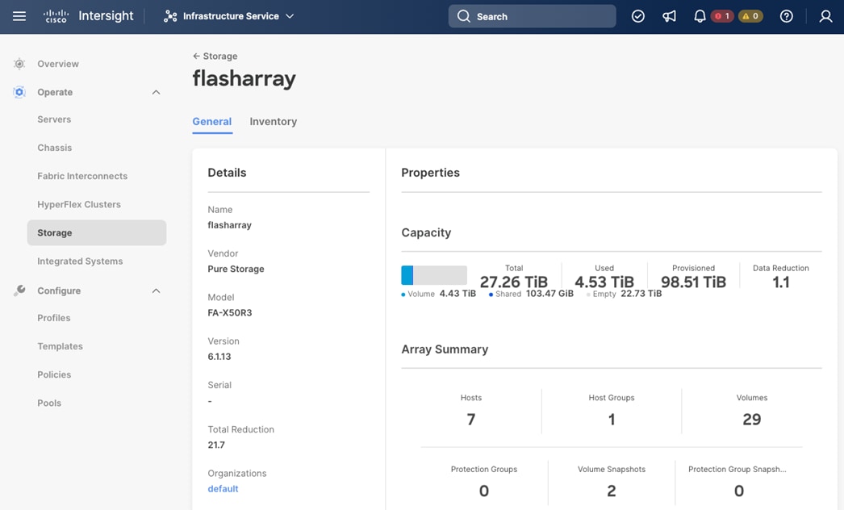Open Policies in the sidebar
The image size is (844, 510).
pyautogui.click(x=54, y=374)
